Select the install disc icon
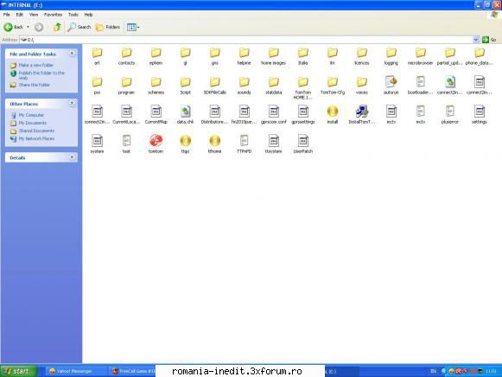Image resolution: width=502 pixels, height=377 pixels. click(x=333, y=115)
